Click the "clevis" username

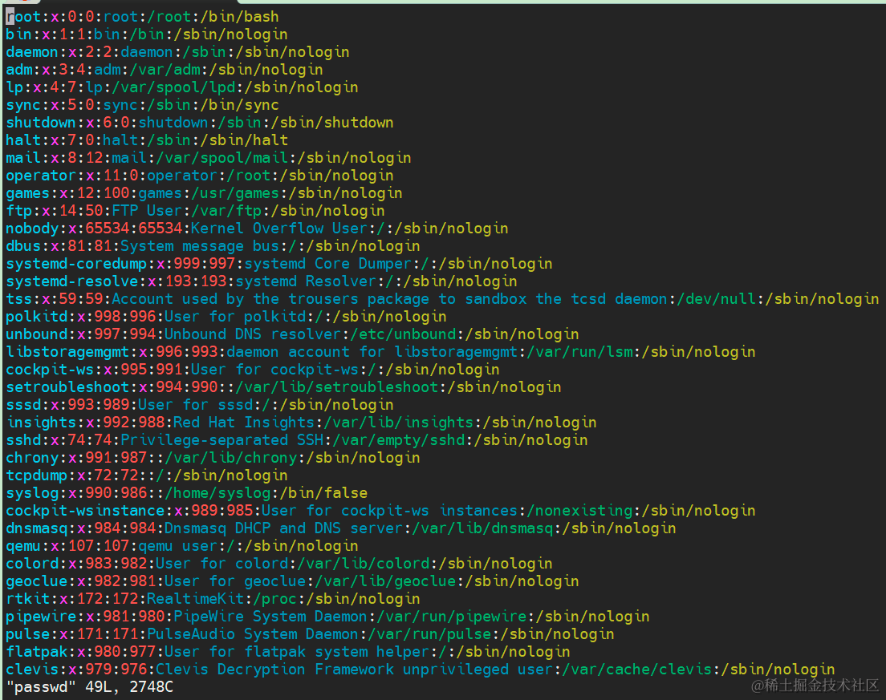(x=32, y=670)
